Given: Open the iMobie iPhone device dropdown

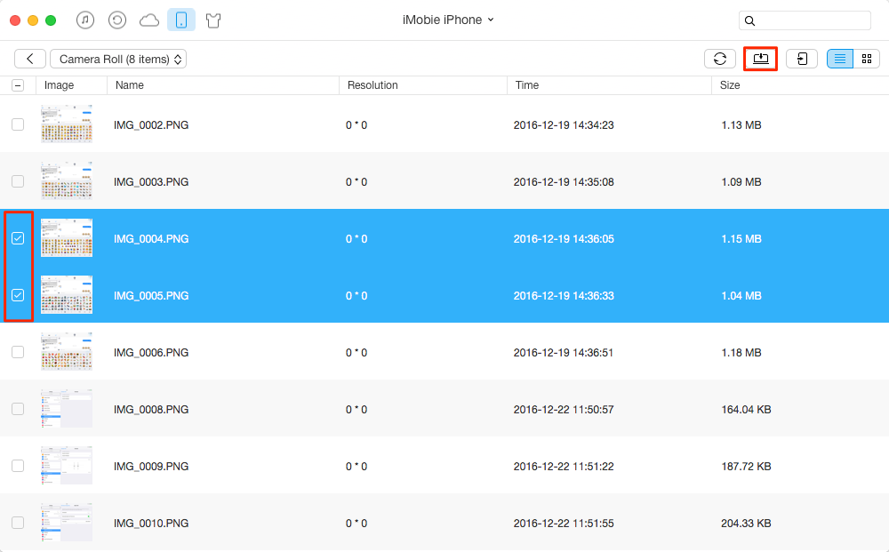Looking at the screenshot, I should (448, 20).
